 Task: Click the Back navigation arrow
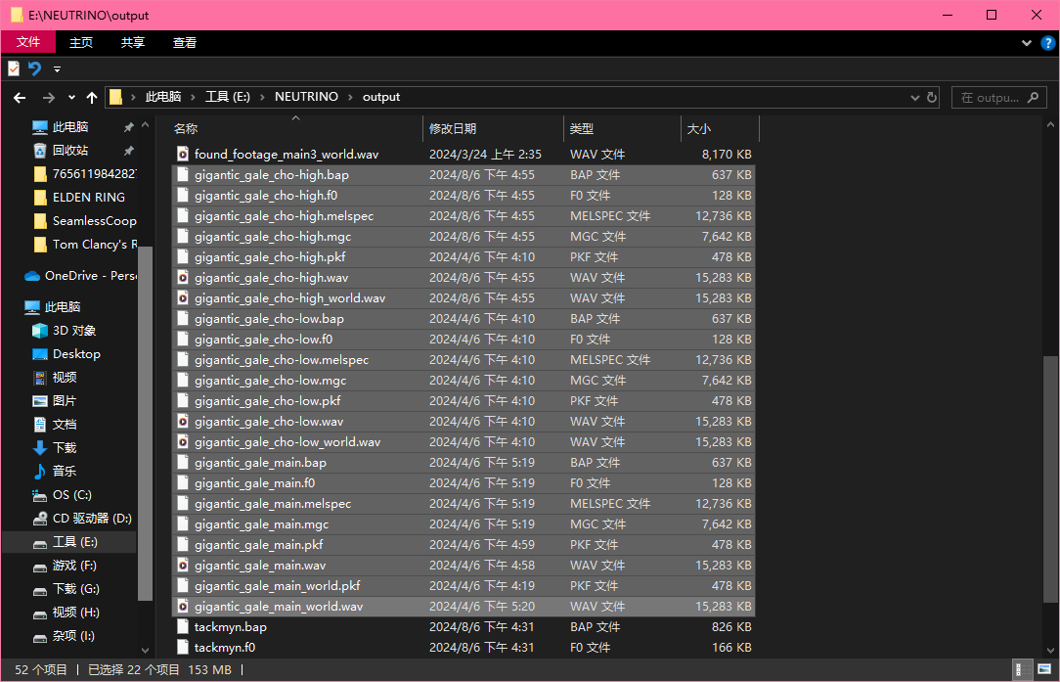pyautogui.click(x=19, y=98)
